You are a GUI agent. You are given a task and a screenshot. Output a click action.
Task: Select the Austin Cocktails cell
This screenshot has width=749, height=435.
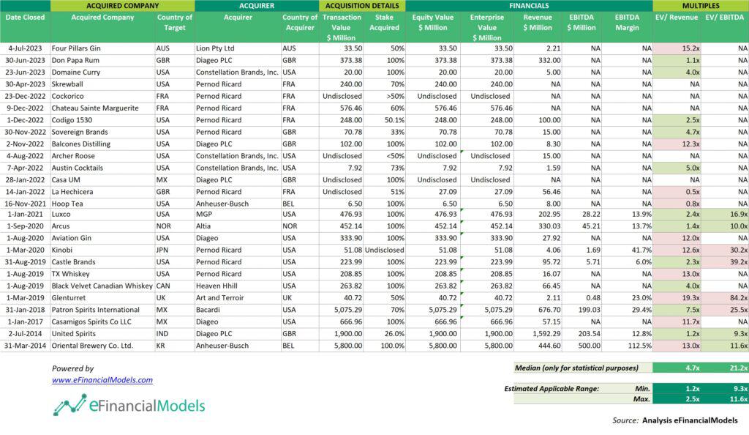point(102,168)
